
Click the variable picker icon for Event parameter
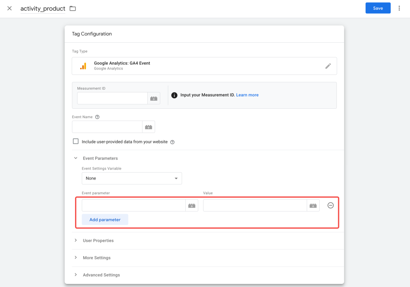click(x=192, y=206)
